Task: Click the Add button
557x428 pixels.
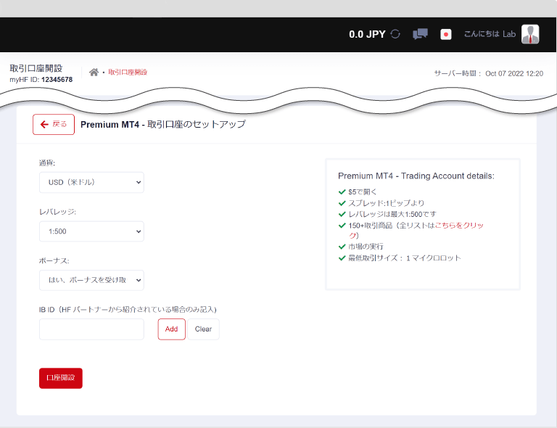Action: click(x=172, y=329)
